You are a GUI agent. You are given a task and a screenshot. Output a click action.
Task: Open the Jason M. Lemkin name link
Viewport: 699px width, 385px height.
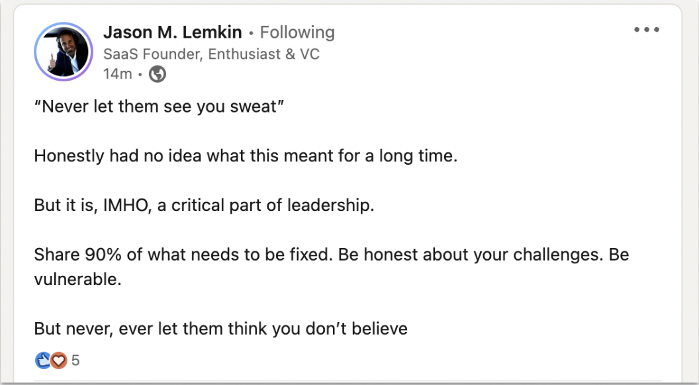click(x=173, y=32)
